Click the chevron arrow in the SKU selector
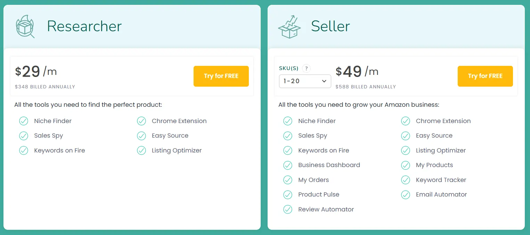 pyautogui.click(x=324, y=81)
